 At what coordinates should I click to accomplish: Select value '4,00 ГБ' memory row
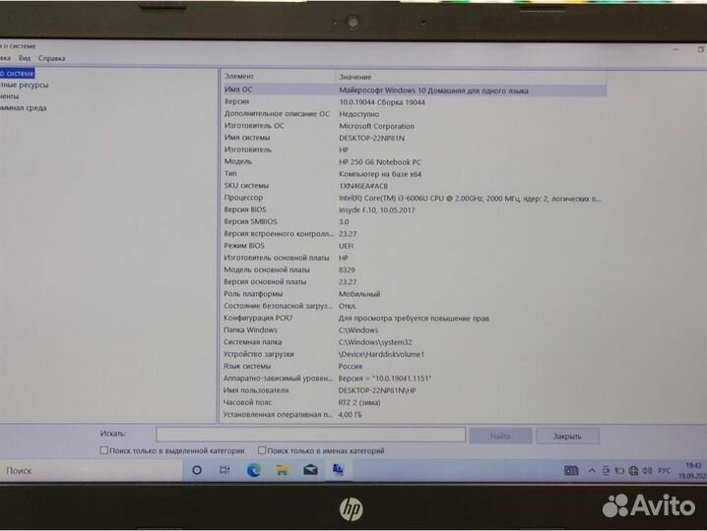pos(350,414)
